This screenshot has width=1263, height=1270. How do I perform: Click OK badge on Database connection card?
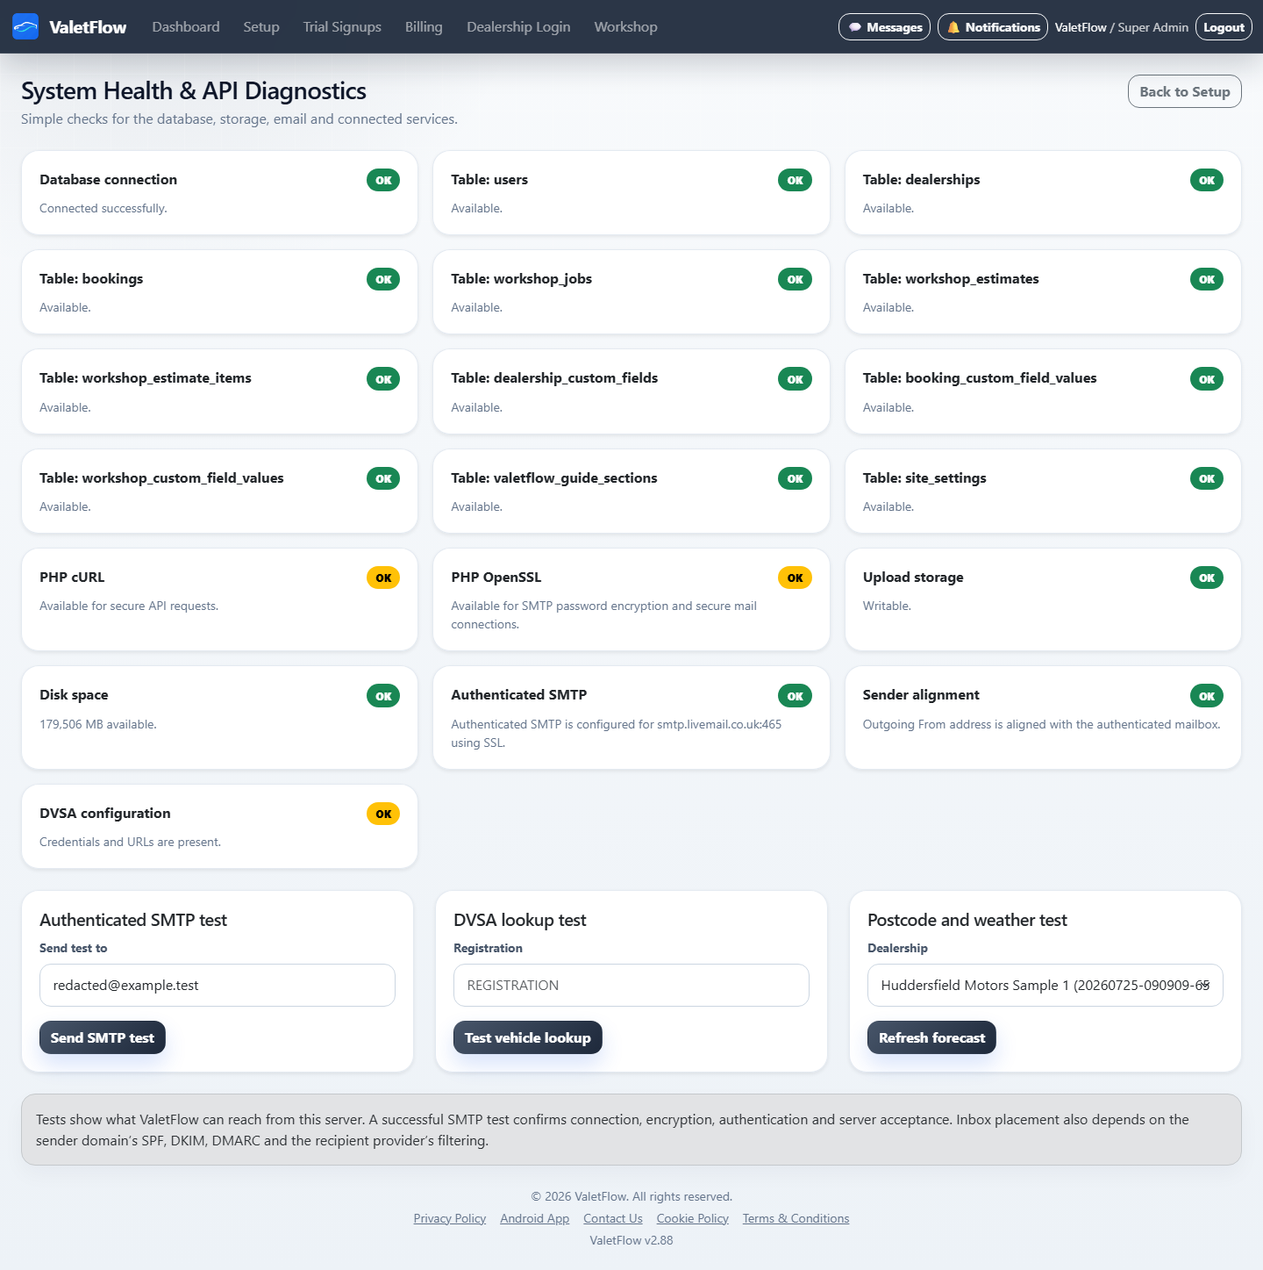[x=383, y=180]
